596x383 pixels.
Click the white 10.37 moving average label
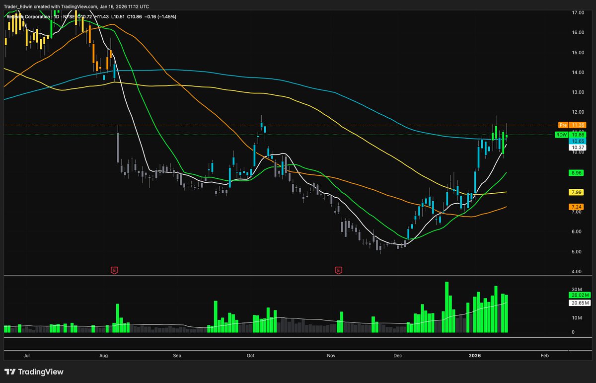click(578, 148)
